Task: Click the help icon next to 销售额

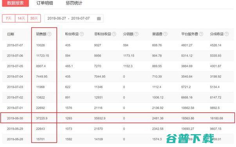Action: [x=49, y=34]
